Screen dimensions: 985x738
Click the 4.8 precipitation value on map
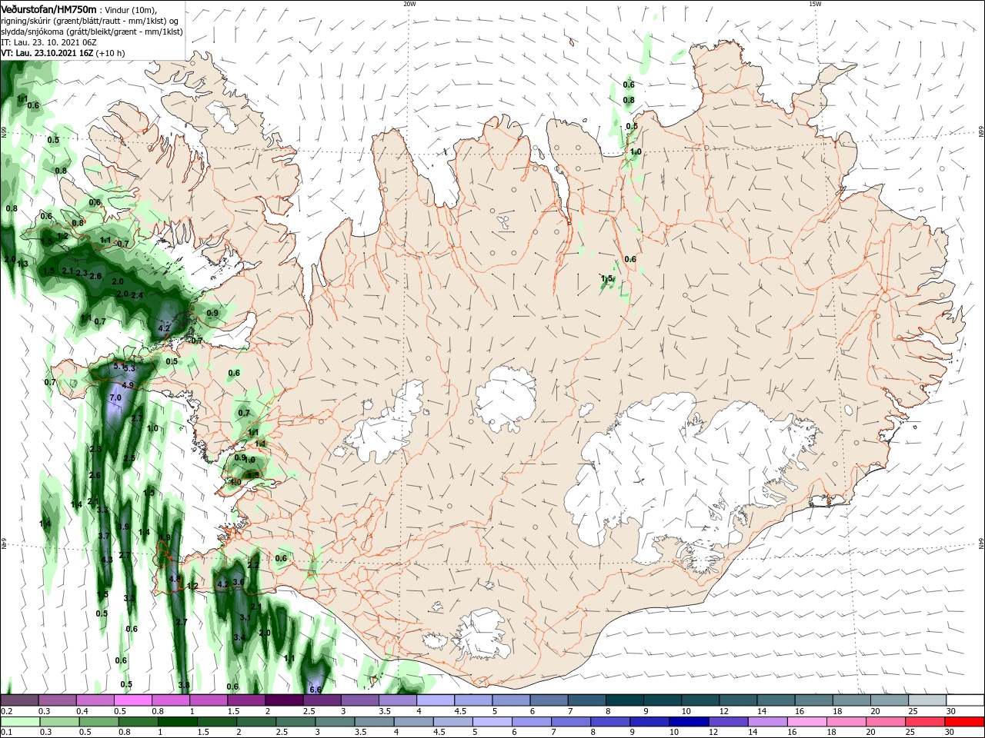coord(174,579)
